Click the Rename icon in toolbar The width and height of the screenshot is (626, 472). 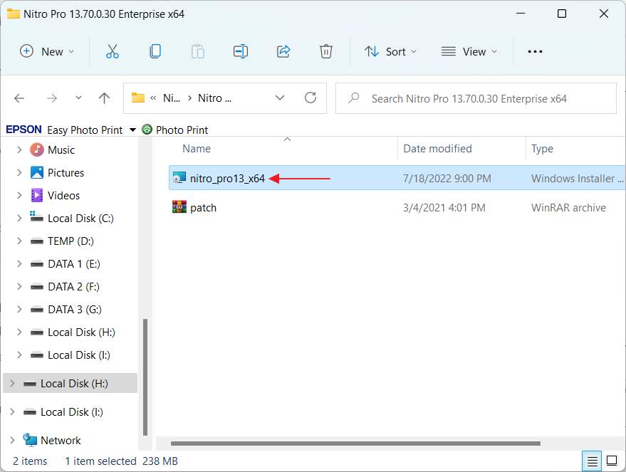[240, 51]
